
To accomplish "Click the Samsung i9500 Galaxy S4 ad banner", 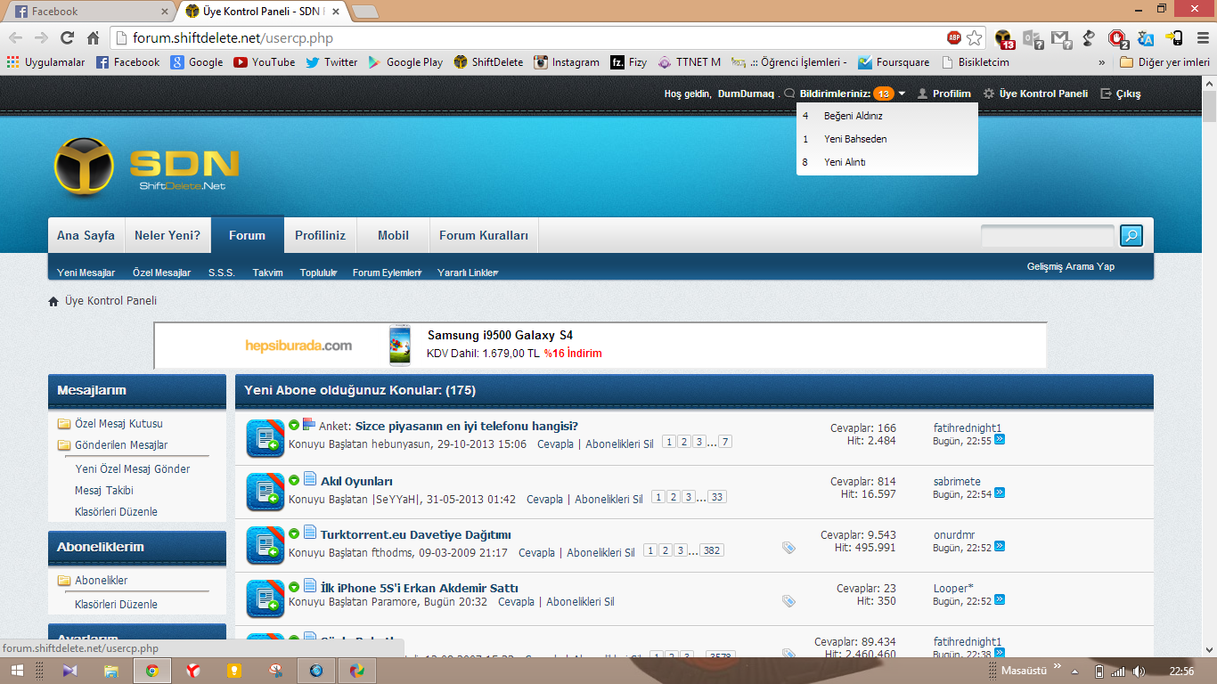I will point(600,345).
